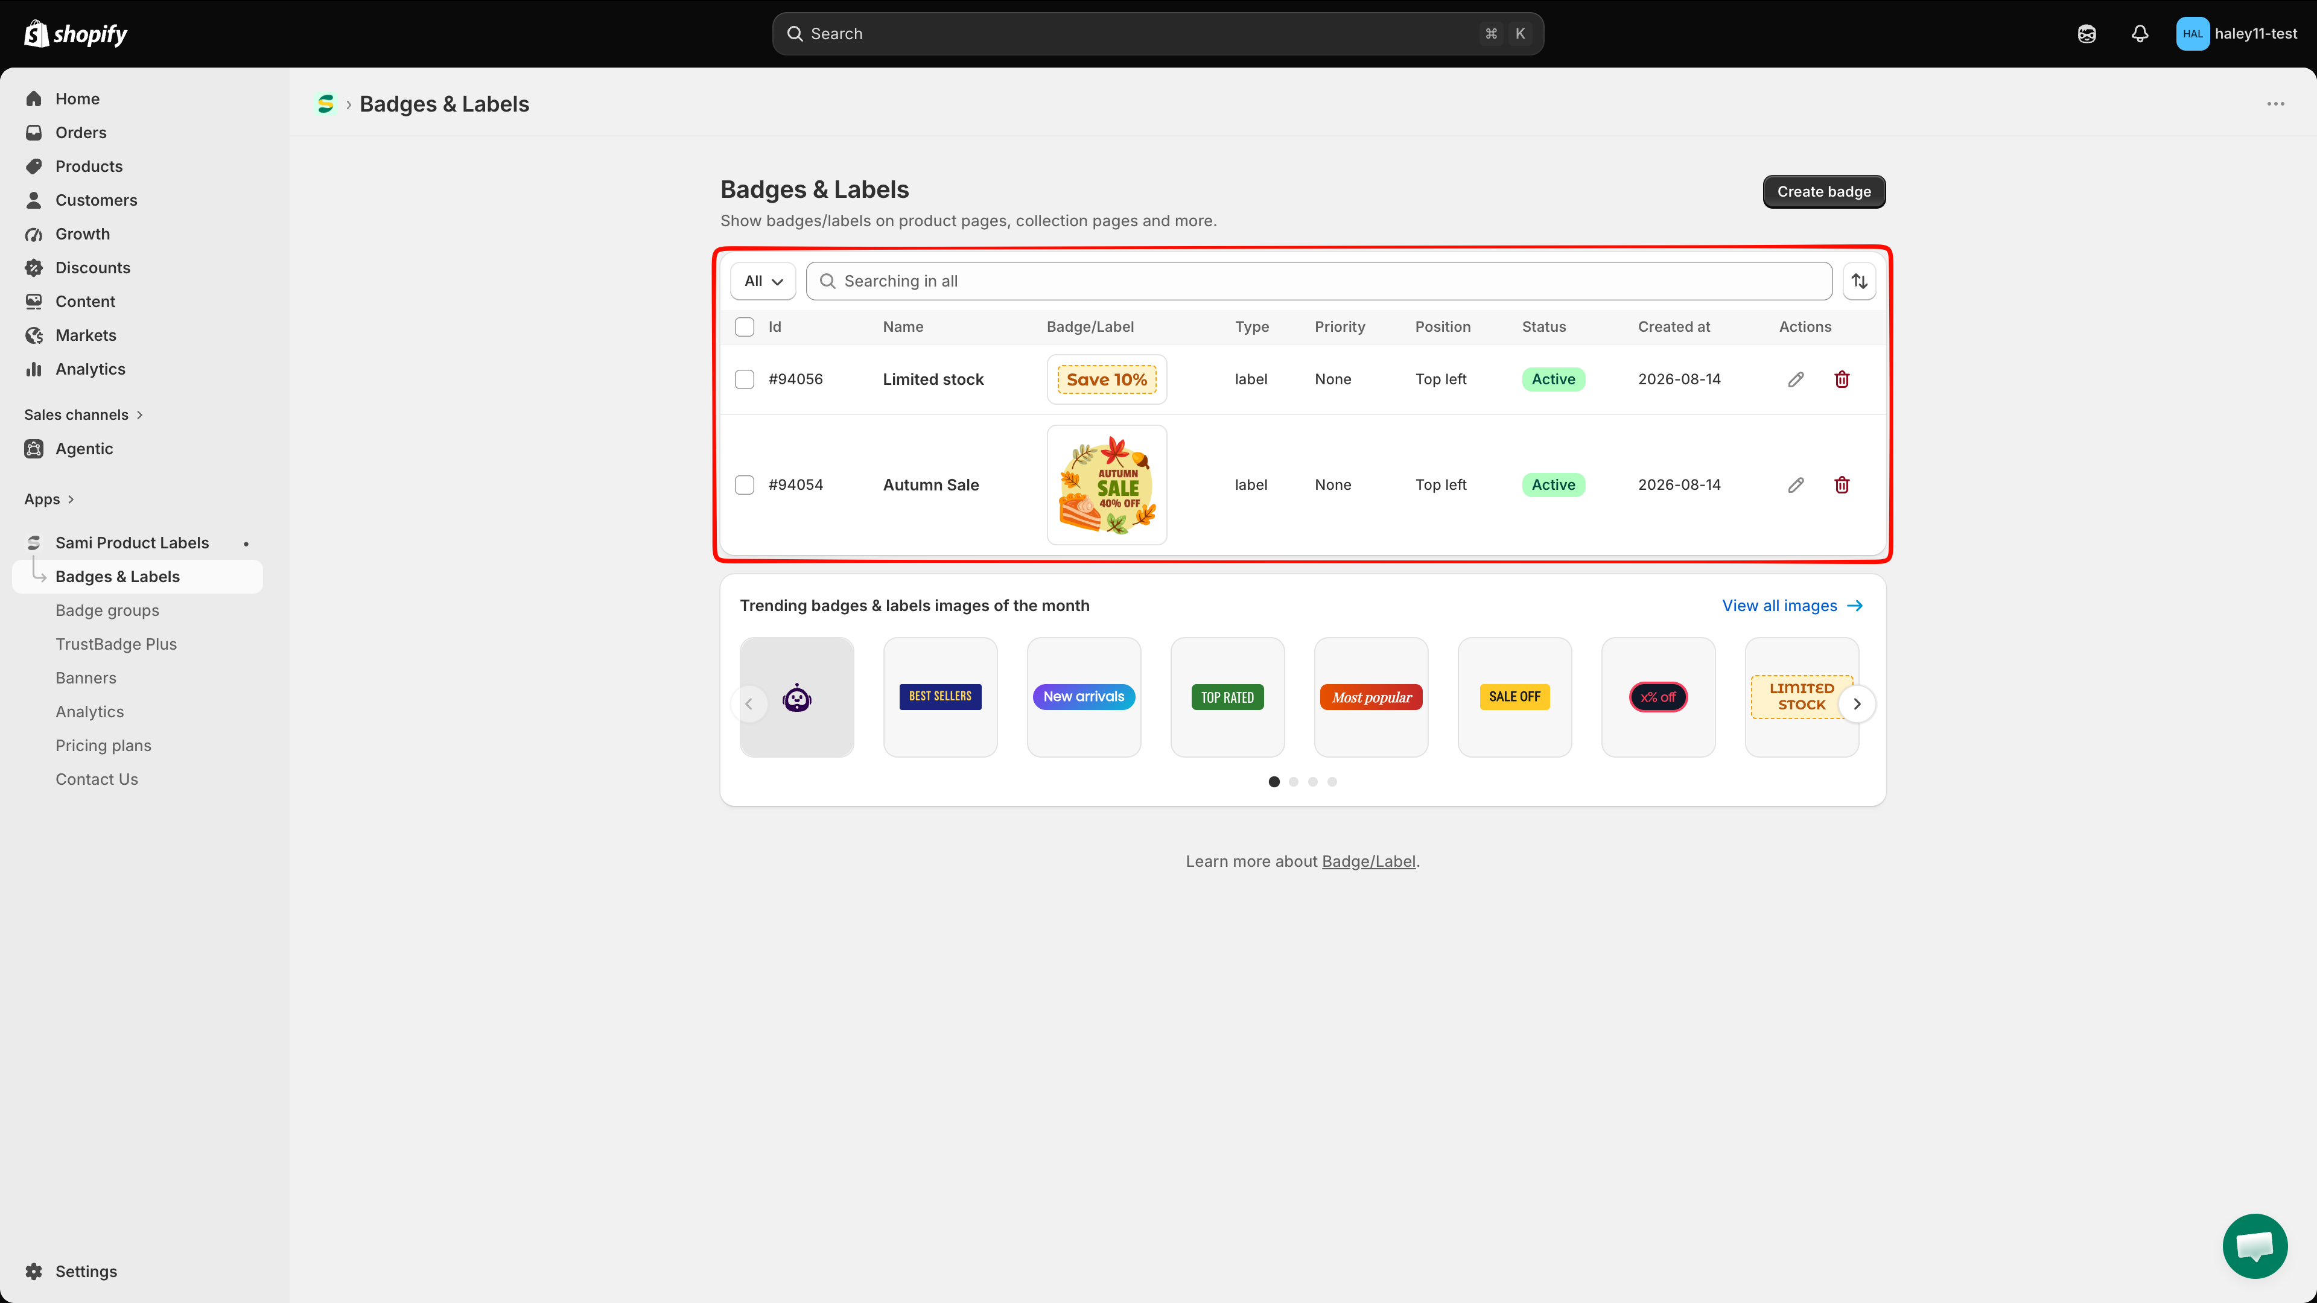Focus the Searching in all field
2317x1303 pixels.
point(1320,282)
